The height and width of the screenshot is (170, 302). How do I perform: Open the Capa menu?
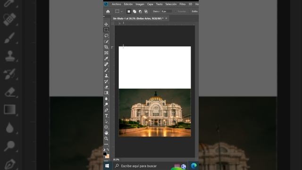(x=150, y=4)
